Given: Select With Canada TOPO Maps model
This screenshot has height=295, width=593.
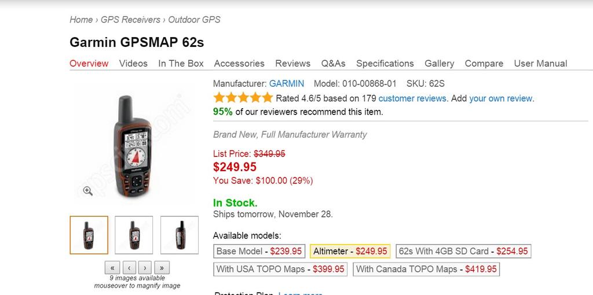Looking at the screenshot, I should [x=426, y=269].
